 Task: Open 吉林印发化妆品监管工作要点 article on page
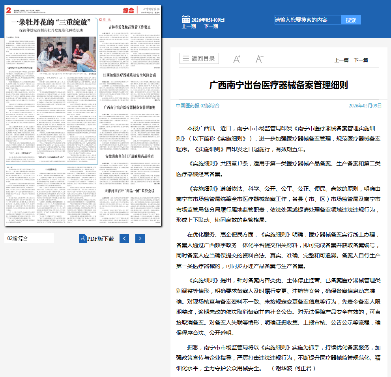[x=129, y=27]
